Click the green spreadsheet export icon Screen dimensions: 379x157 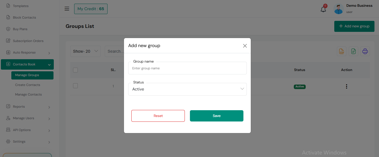353,51
